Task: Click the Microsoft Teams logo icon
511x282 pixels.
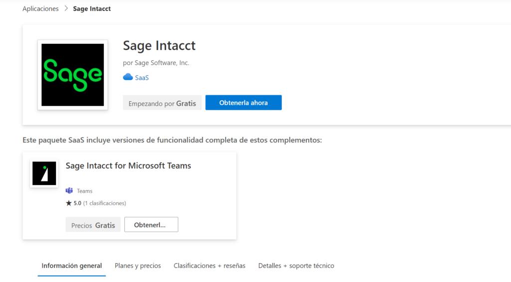Action: pos(69,190)
